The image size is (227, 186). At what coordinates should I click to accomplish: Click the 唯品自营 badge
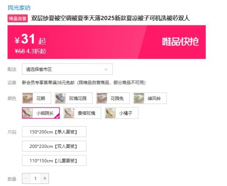tap(18, 19)
